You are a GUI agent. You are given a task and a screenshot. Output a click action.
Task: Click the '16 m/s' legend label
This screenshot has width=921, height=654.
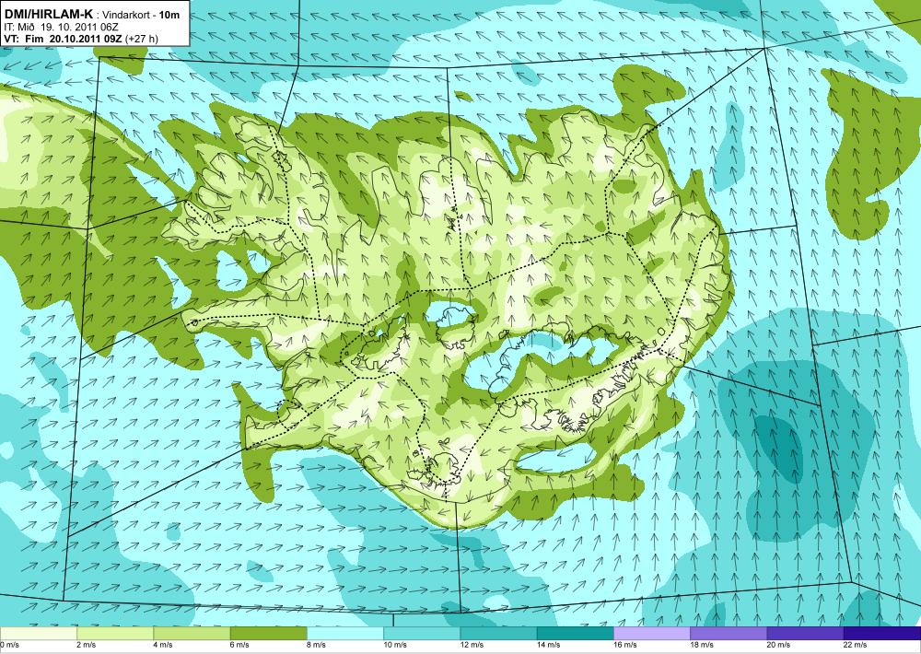[x=625, y=645]
